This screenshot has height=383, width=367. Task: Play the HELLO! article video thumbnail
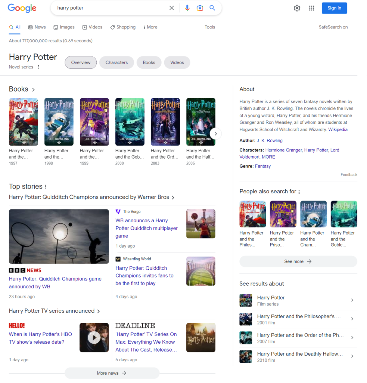pyautogui.click(x=94, y=337)
